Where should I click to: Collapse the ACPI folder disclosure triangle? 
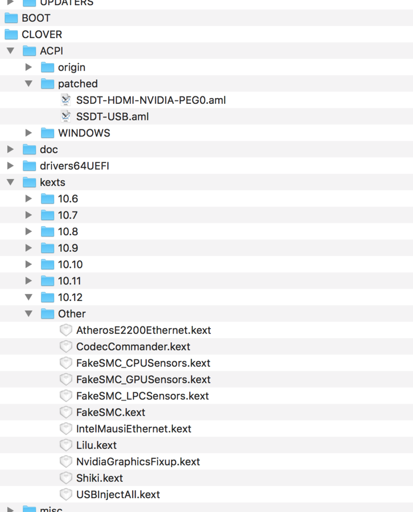coord(10,51)
